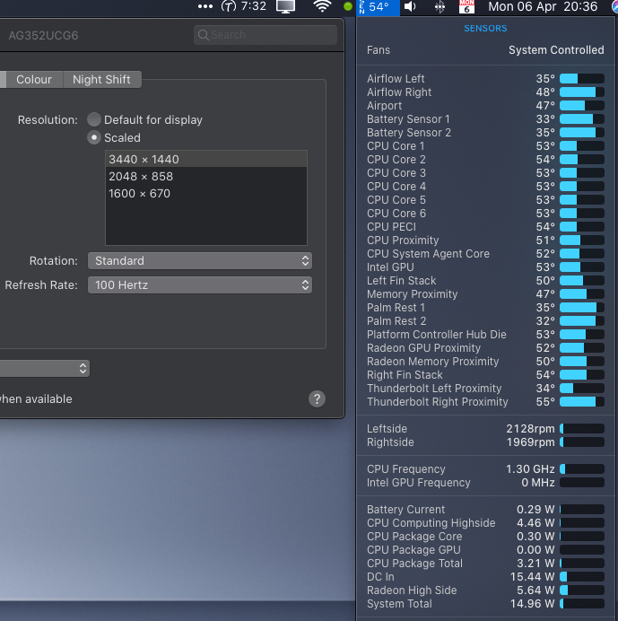This screenshot has width=618, height=621.
Task: Open the three-dots overflow menu bar item
Action: (205, 6)
